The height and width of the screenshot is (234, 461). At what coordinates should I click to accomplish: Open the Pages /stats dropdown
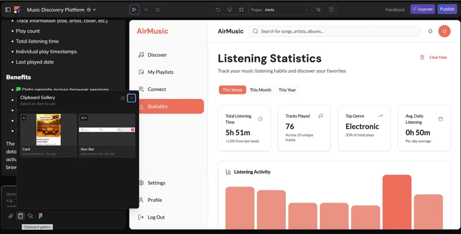coord(279,10)
